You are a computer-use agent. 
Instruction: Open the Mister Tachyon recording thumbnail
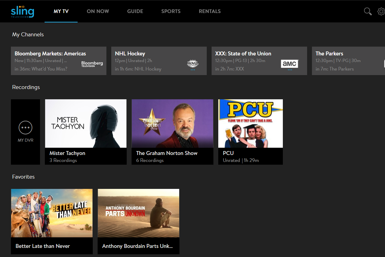pyautogui.click(x=86, y=124)
